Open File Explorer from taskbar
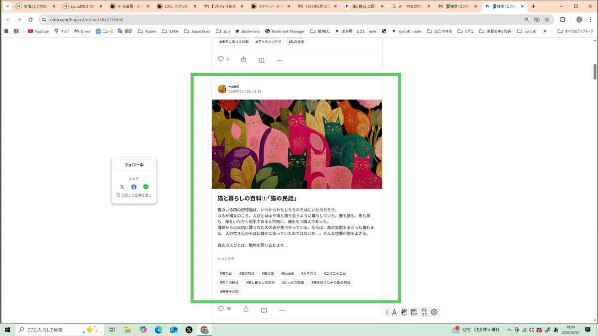The height and width of the screenshot is (336, 598). click(128, 330)
